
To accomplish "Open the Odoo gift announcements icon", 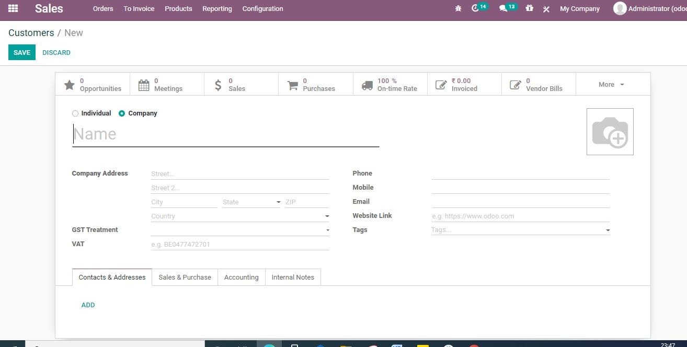I will pos(529,8).
